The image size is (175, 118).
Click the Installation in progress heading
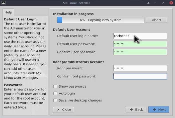point(73,14)
